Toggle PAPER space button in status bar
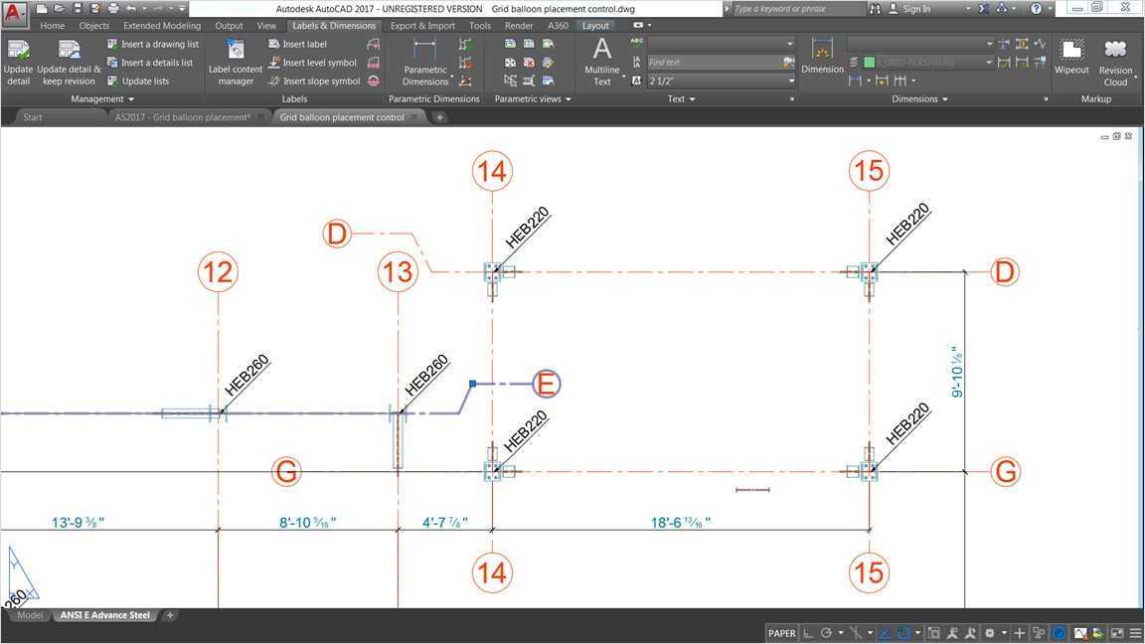1145x644 pixels. (781, 633)
